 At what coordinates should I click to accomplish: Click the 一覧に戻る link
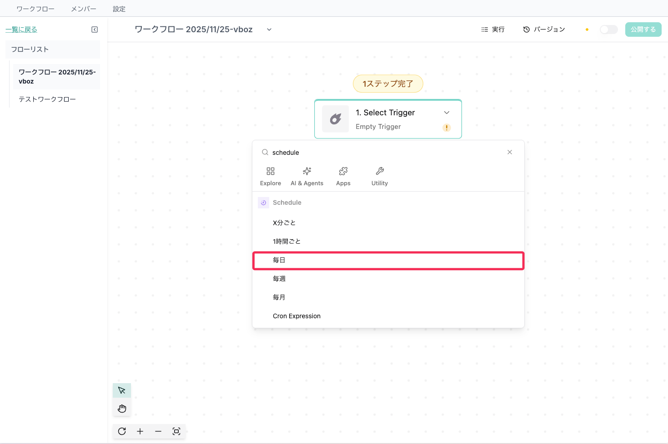pyautogui.click(x=21, y=30)
